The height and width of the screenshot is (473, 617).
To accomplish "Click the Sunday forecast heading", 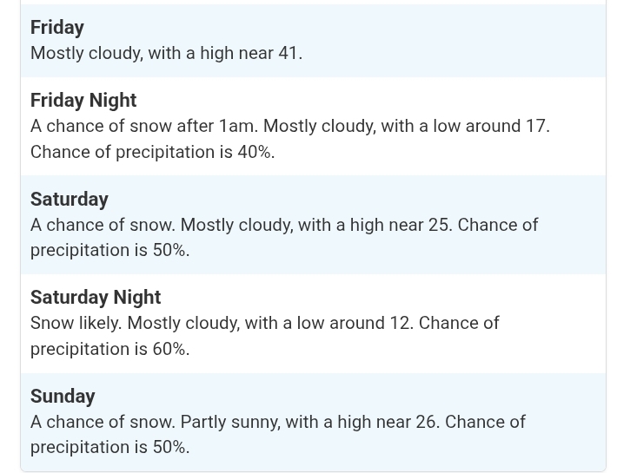I will pyautogui.click(x=63, y=397).
